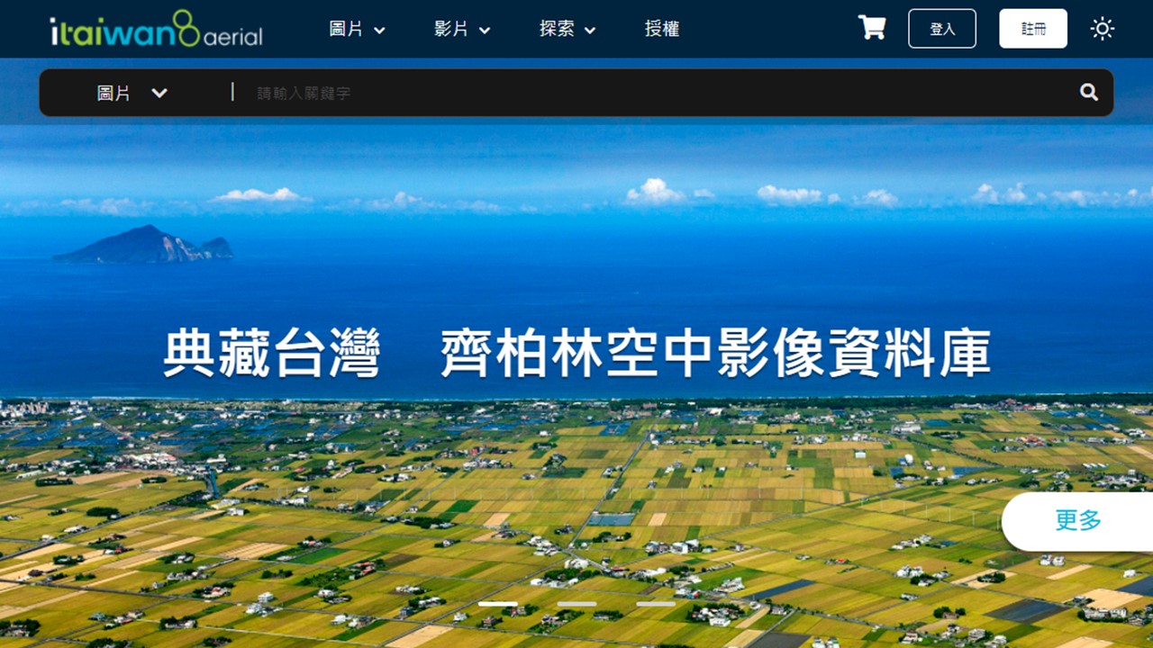
Task: Open the 圖片 menu in the top navigation
Action: (346, 29)
